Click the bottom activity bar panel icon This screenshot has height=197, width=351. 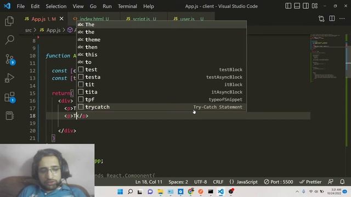(x=9, y=115)
